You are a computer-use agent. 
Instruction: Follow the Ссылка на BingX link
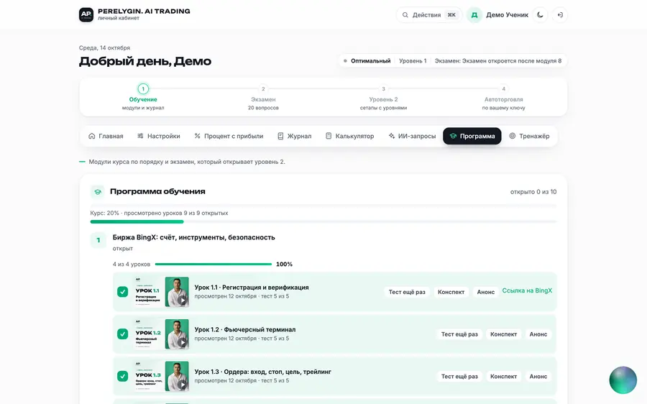click(x=527, y=290)
